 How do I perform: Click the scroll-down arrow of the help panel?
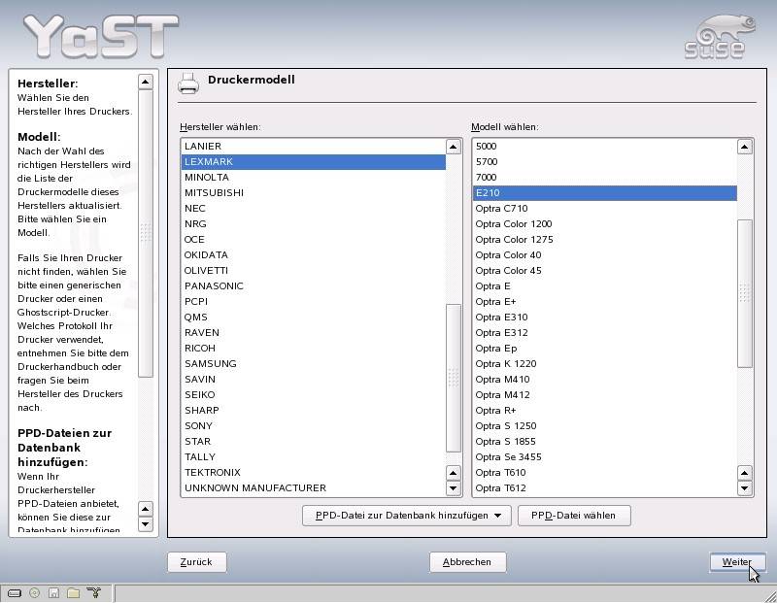(x=145, y=523)
